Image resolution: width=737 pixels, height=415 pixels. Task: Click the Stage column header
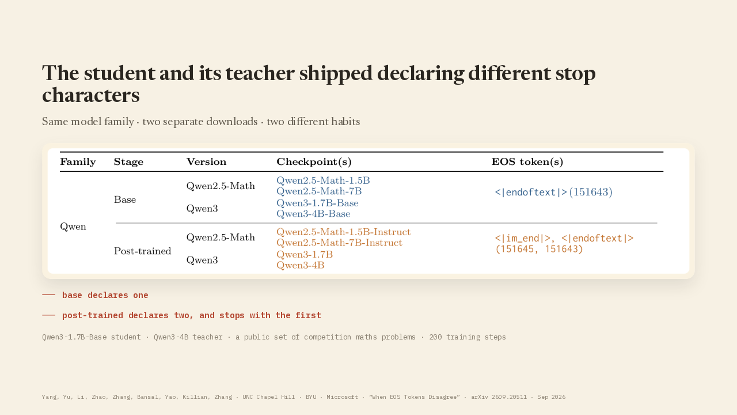[128, 162]
